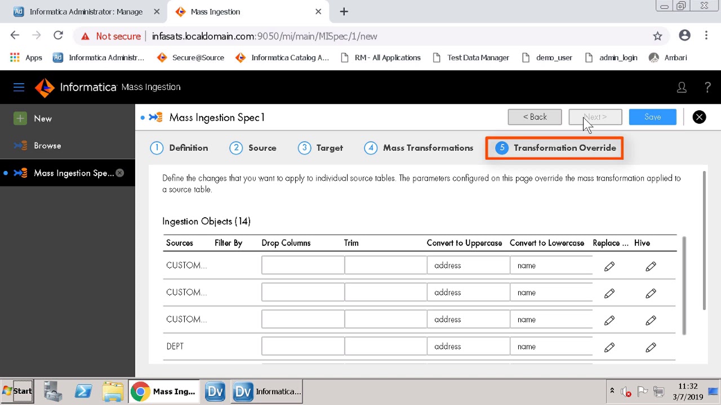Open Chrome profile account icon

tap(684, 35)
